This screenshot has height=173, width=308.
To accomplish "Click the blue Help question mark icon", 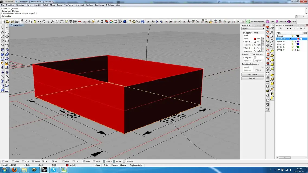I will pos(143,21).
